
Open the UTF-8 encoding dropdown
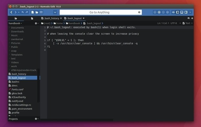tap(175, 23)
